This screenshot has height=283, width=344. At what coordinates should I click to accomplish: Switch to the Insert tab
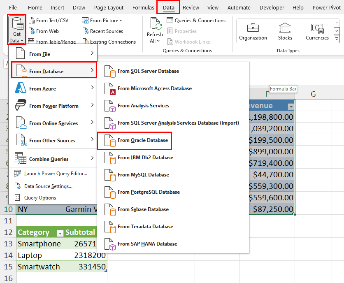tap(58, 8)
